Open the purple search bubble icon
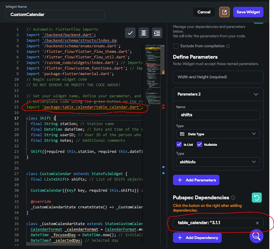The image size is (274, 249). tap(256, 236)
